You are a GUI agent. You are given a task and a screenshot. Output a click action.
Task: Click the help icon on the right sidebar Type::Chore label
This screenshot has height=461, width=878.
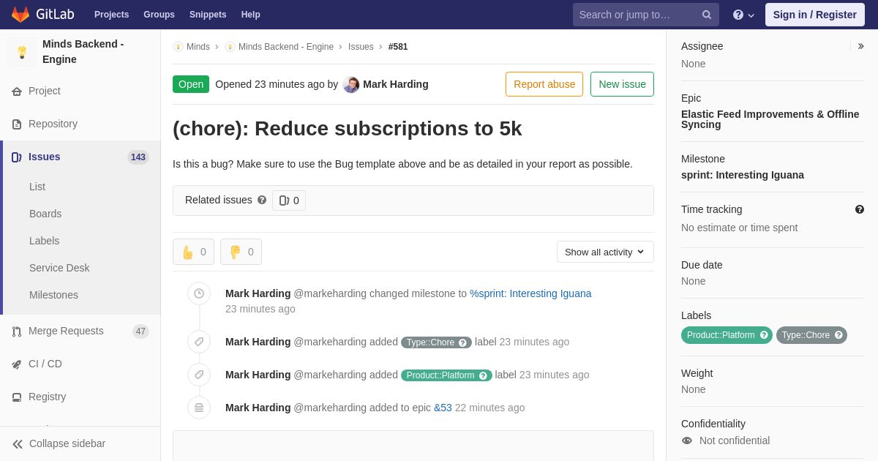point(838,335)
